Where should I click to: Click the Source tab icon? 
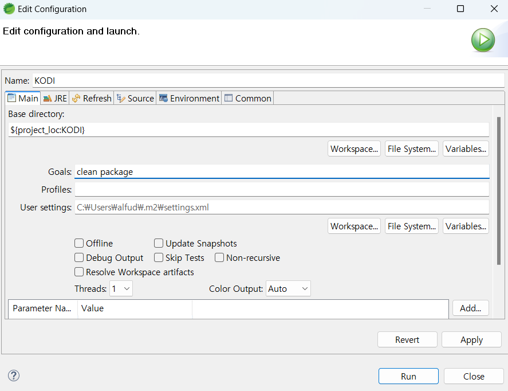tap(121, 98)
